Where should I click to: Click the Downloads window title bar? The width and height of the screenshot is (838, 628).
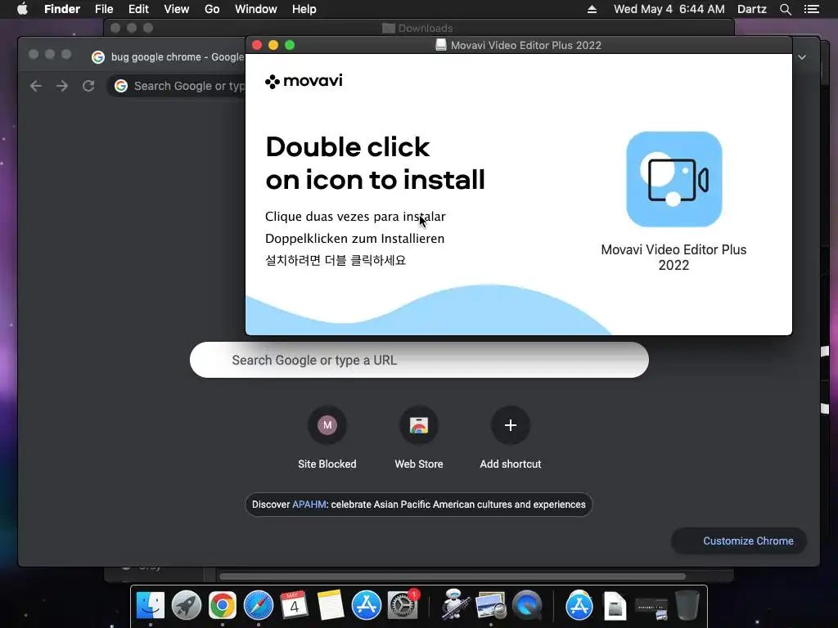pos(419,28)
